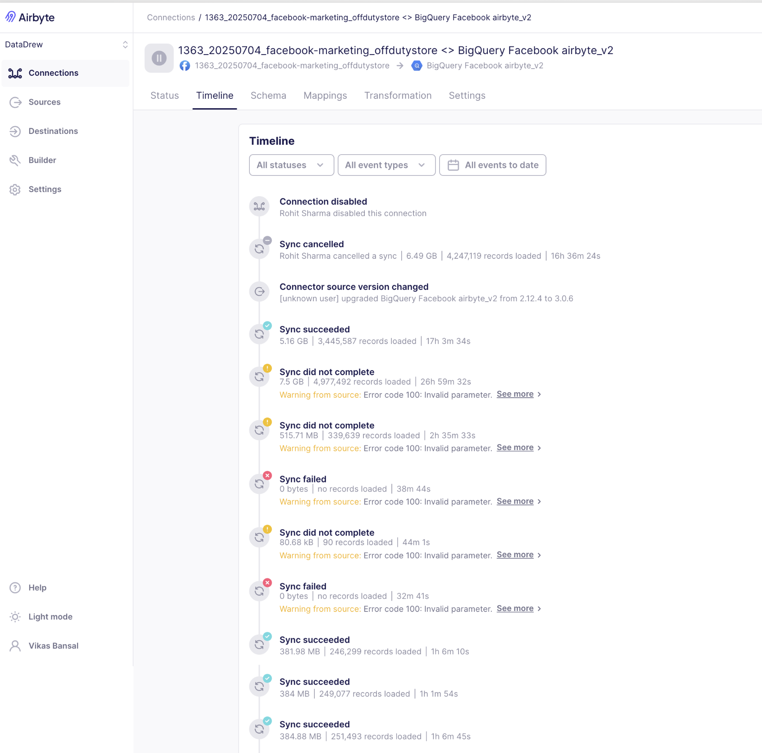762x753 pixels.
Task: Click the Connection disabled event icon
Action: [x=259, y=207]
